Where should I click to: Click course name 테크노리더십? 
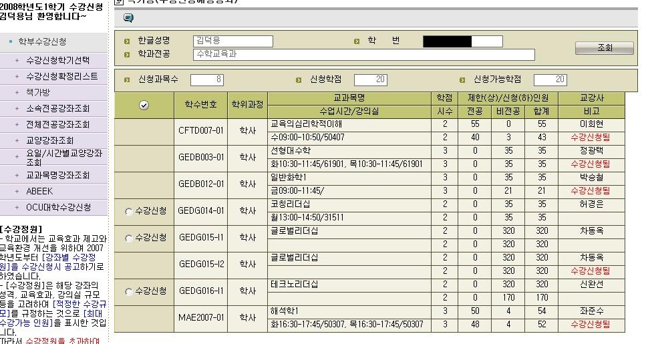[294, 285]
